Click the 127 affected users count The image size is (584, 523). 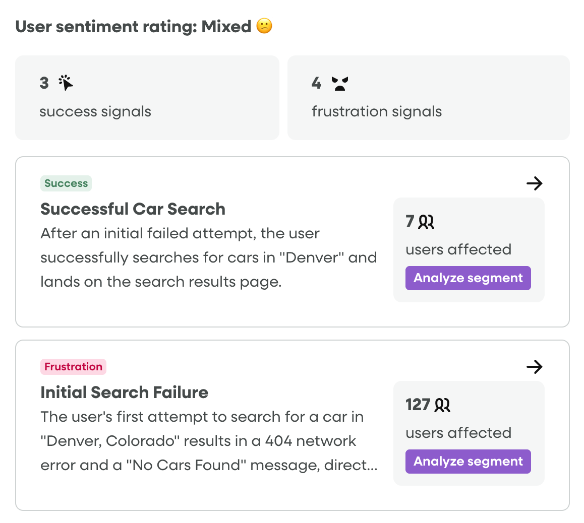(418, 405)
